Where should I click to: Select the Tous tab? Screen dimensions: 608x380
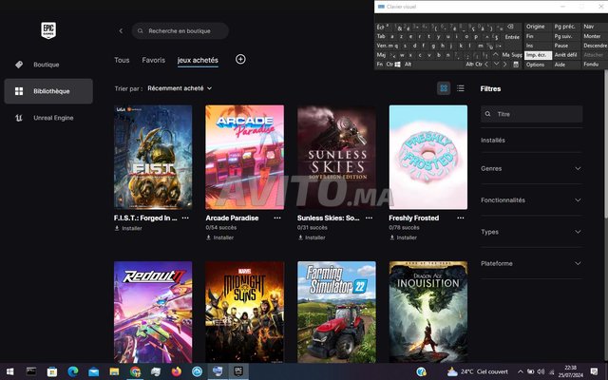pos(122,60)
